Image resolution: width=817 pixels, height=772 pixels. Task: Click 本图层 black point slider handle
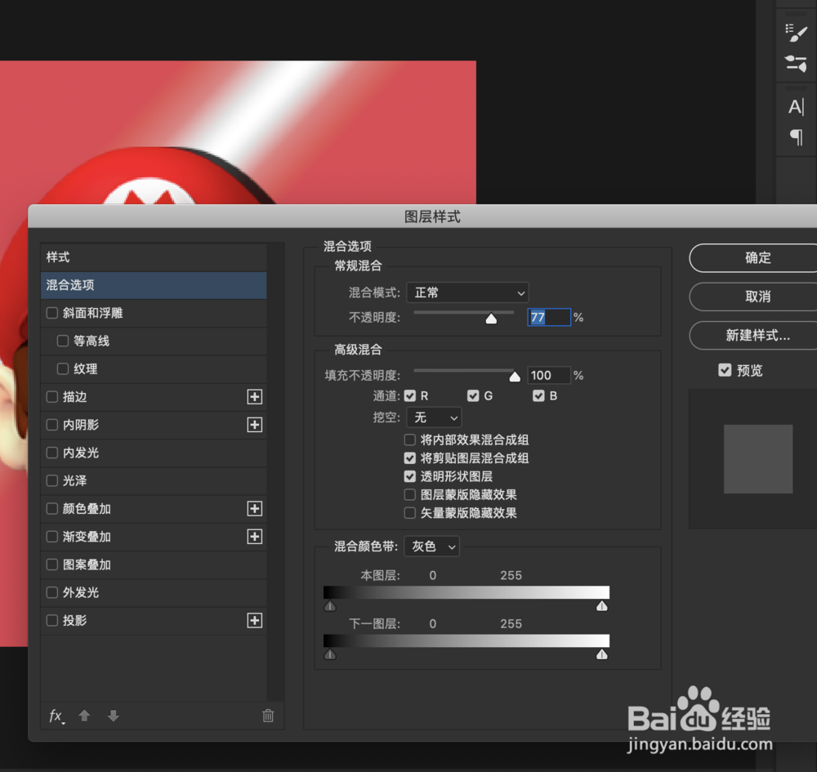pyautogui.click(x=330, y=606)
